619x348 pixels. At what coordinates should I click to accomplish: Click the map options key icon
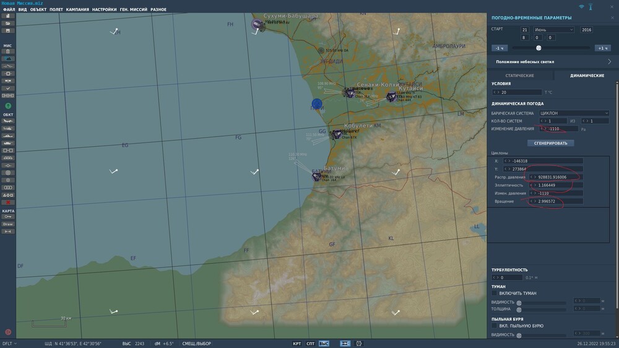pyautogui.click(x=8, y=217)
